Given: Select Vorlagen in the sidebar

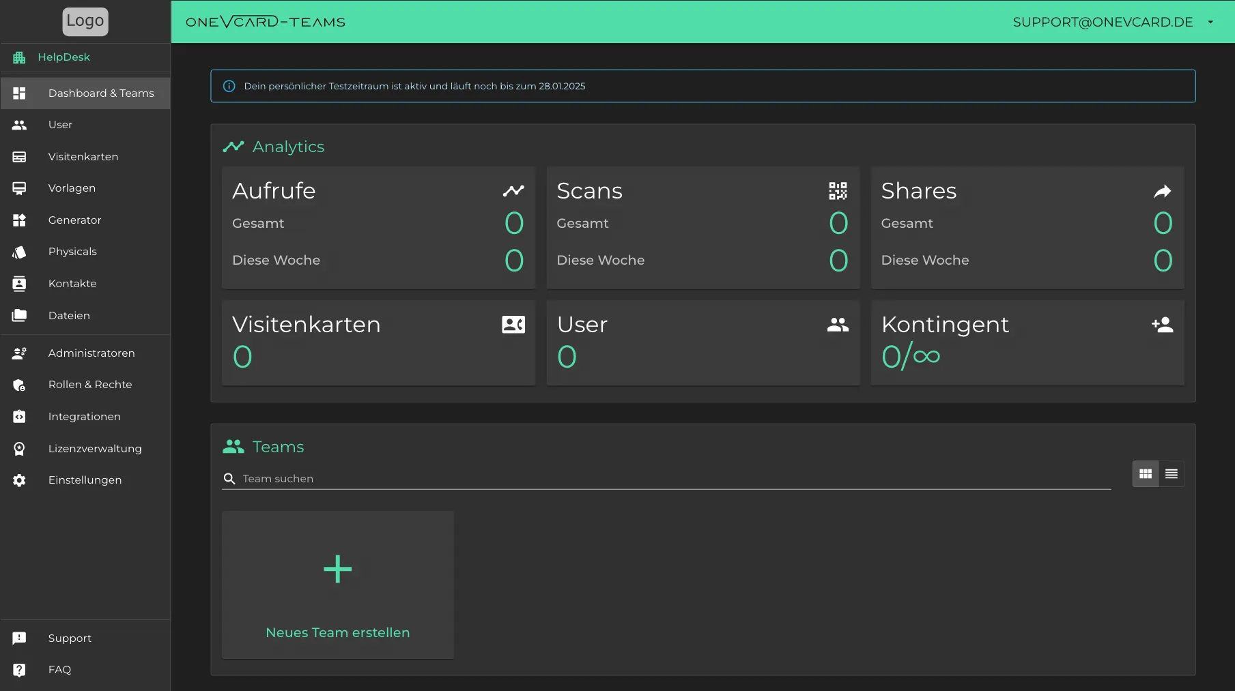Looking at the screenshot, I should (85, 188).
